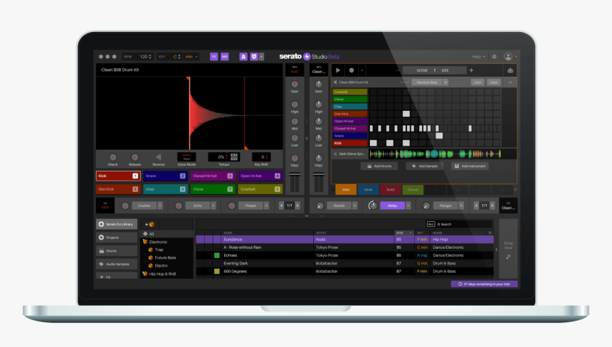Image resolution: width=612 pixels, height=347 pixels.
Task: Click the Add Drums button
Action: click(x=379, y=166)
